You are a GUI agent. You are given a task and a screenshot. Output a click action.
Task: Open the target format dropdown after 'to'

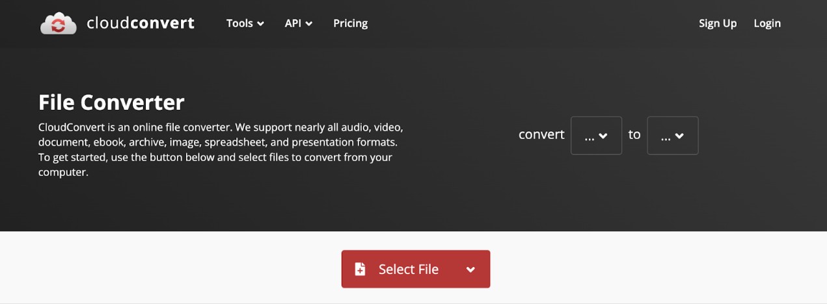[x=672, y=136]
